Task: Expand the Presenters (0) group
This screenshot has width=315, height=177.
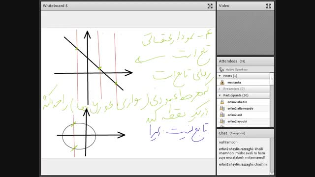Action: (220, 88)
